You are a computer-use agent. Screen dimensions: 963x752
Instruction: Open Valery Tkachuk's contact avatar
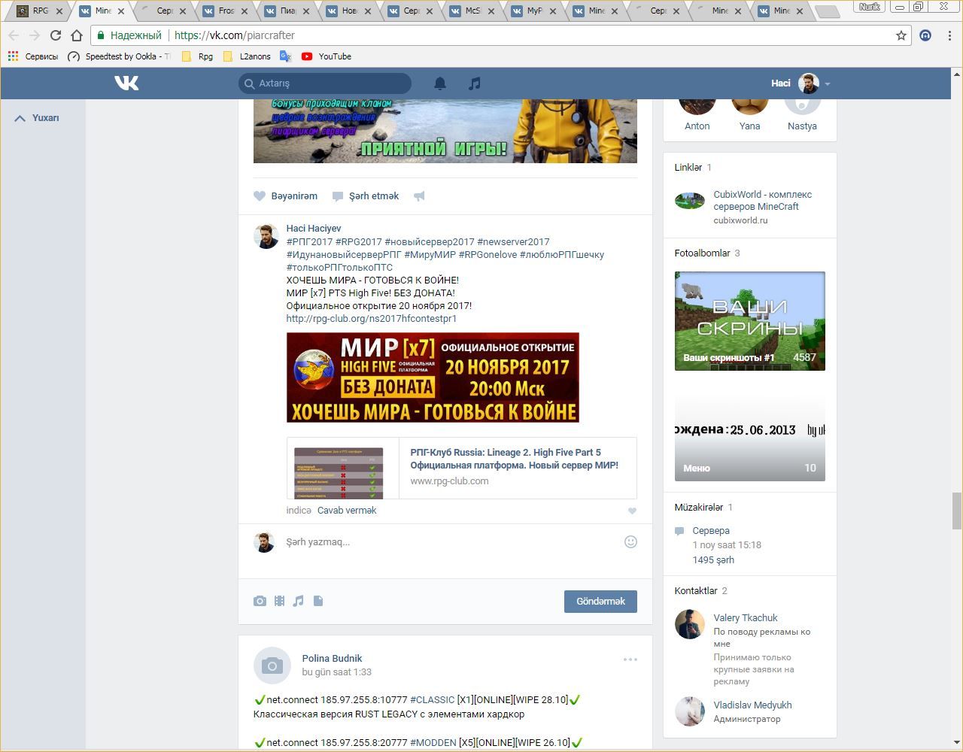(690, 624)
